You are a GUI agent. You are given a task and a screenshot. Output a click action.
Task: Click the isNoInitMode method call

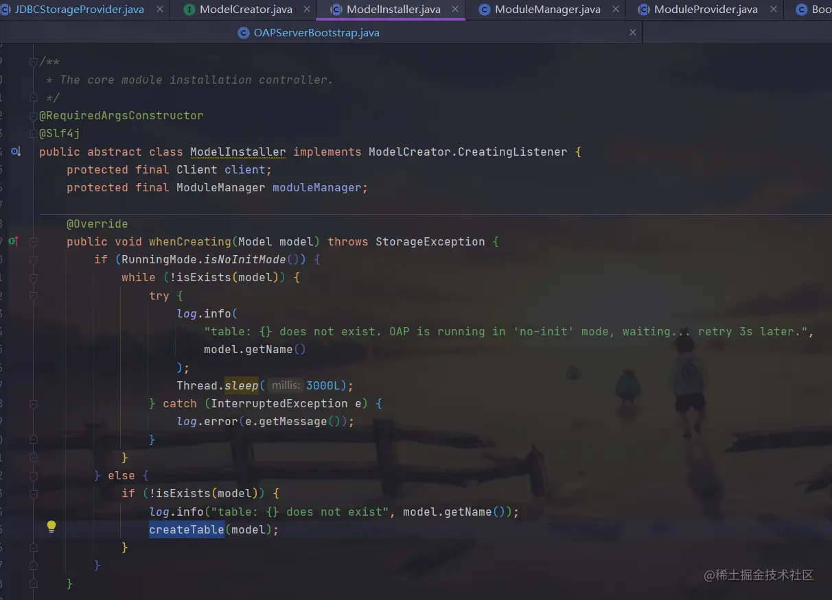pos(245,259)
